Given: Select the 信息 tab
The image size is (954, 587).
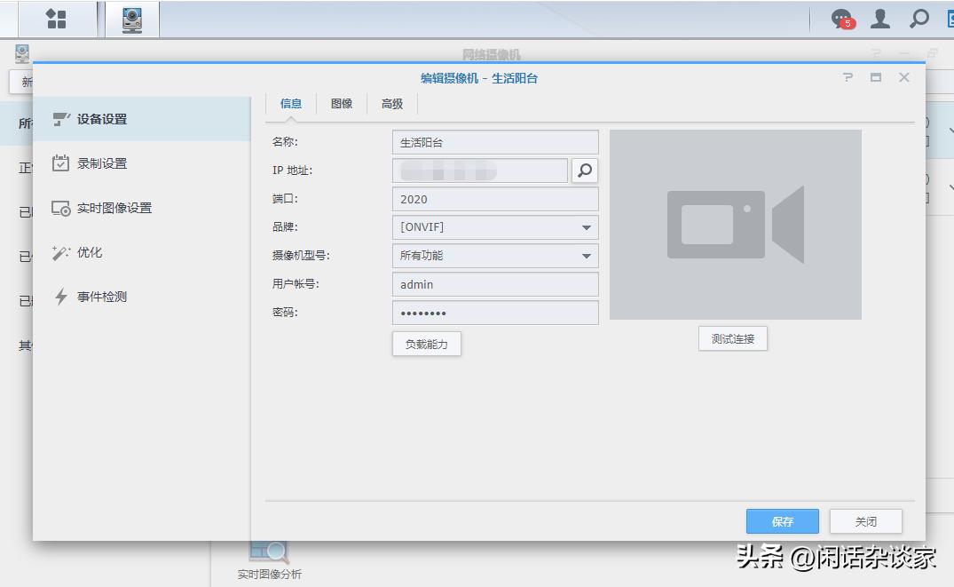Looking at the screenshot, I should click(x=291, y=103).
